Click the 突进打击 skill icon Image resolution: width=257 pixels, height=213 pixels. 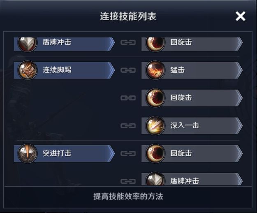[x=28, y=153]
